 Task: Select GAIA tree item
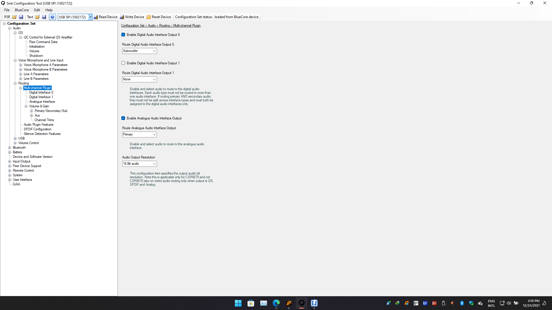[x=16, y=184]
